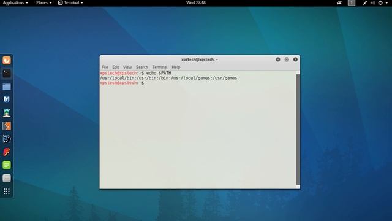This screenshot has height=221, width=392.
Task: Open the Edit menu in the terminal
Action: click(116, 67)
